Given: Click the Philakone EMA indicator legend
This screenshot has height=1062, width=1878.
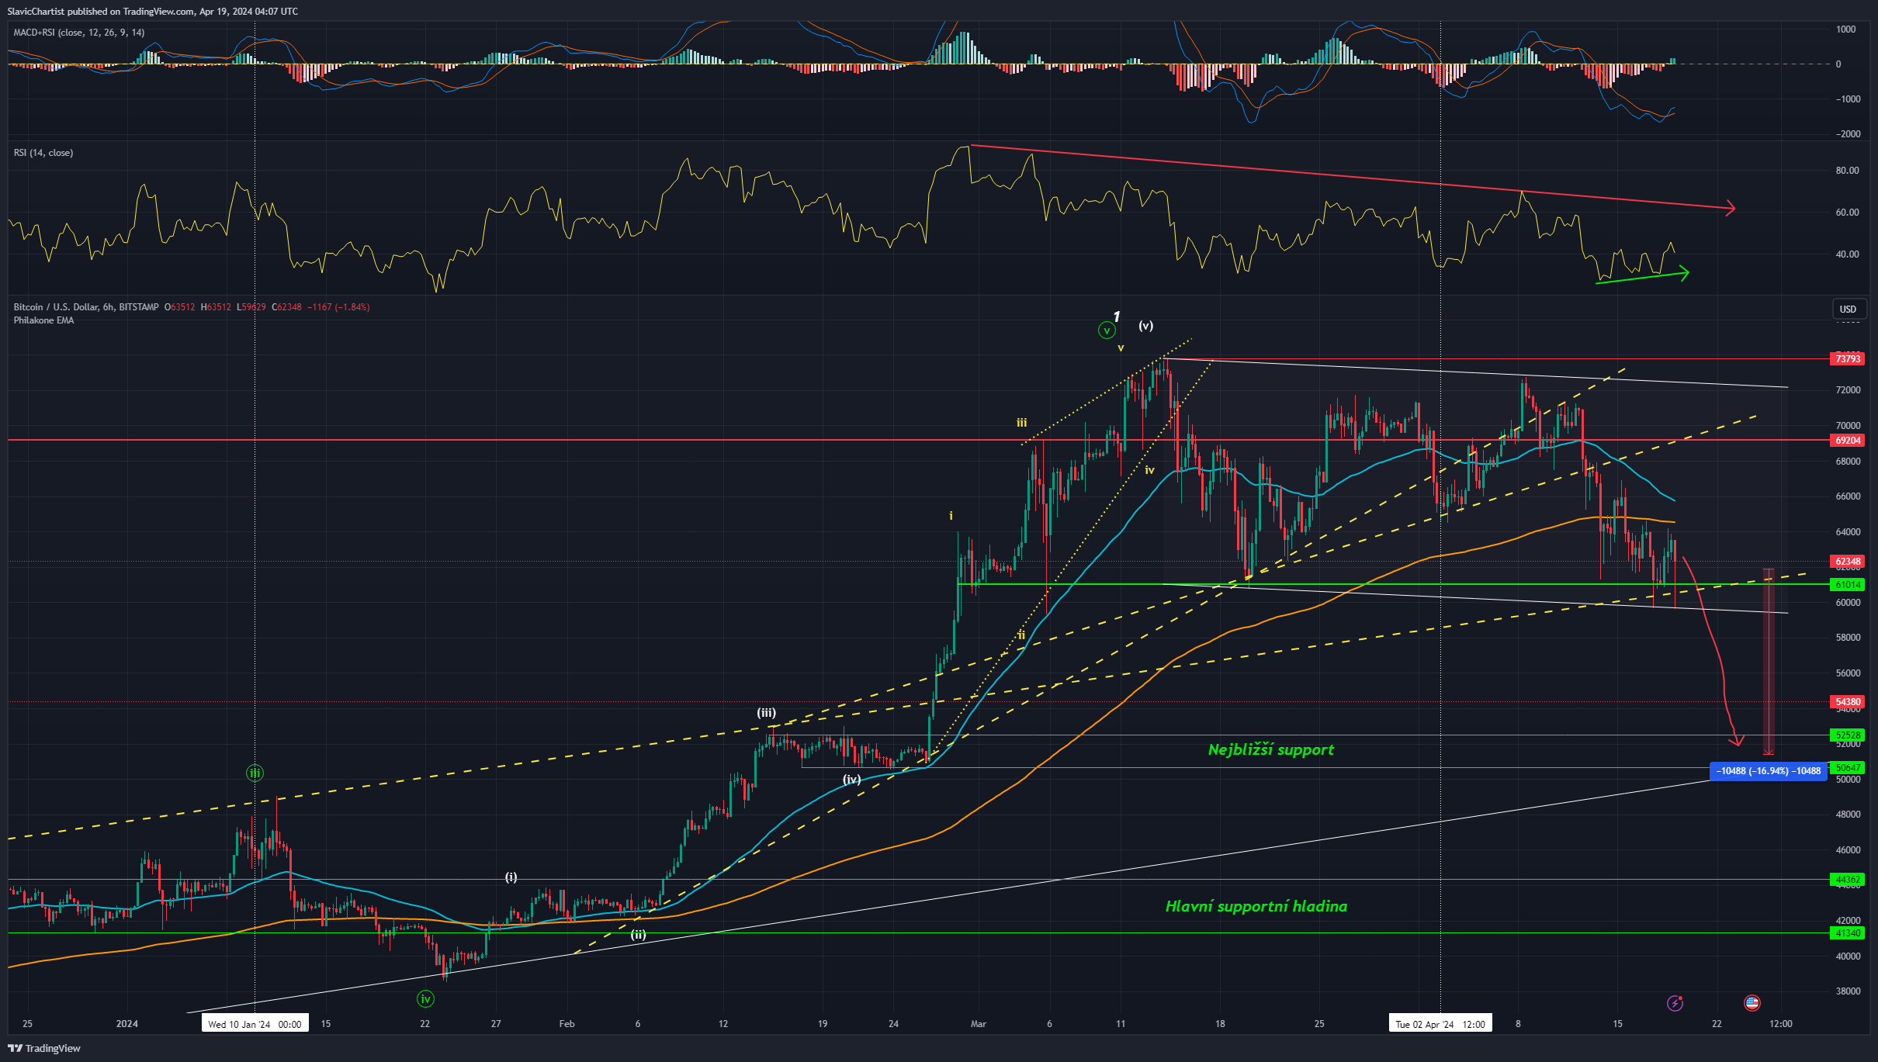Looking at the screenshot, I should 43,320.
